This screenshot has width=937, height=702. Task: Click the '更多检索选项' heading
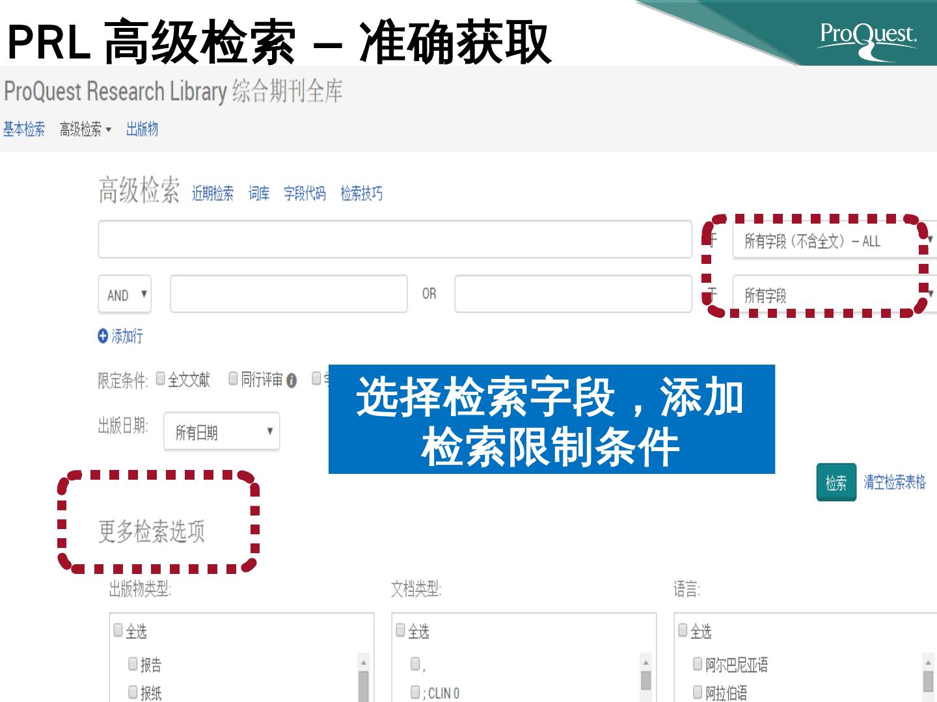pyautogui.click(x=152, y=531)
